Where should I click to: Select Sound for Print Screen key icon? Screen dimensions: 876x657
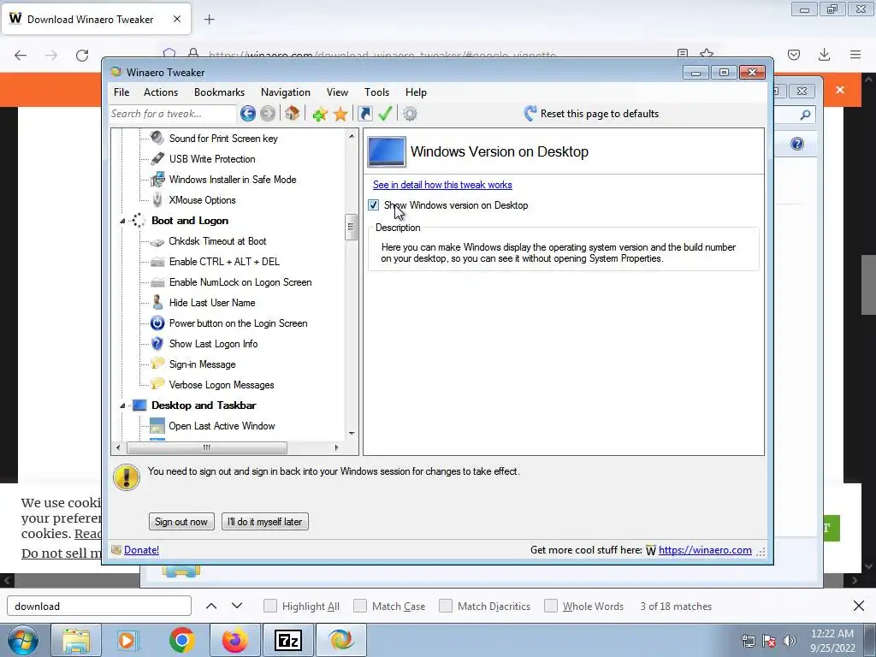(x=157, y=138)
